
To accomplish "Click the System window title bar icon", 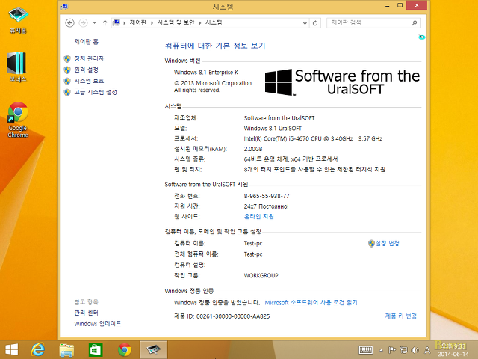I will [64, 7].
